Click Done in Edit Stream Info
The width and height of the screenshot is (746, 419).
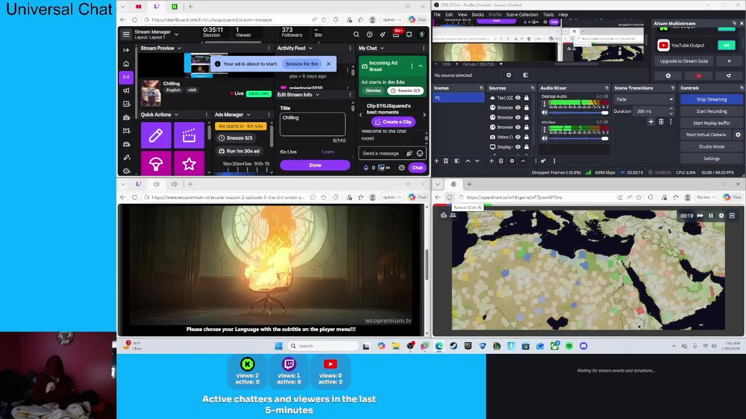click(315, 165)
